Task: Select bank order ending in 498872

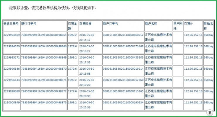Action: (44, 91)
